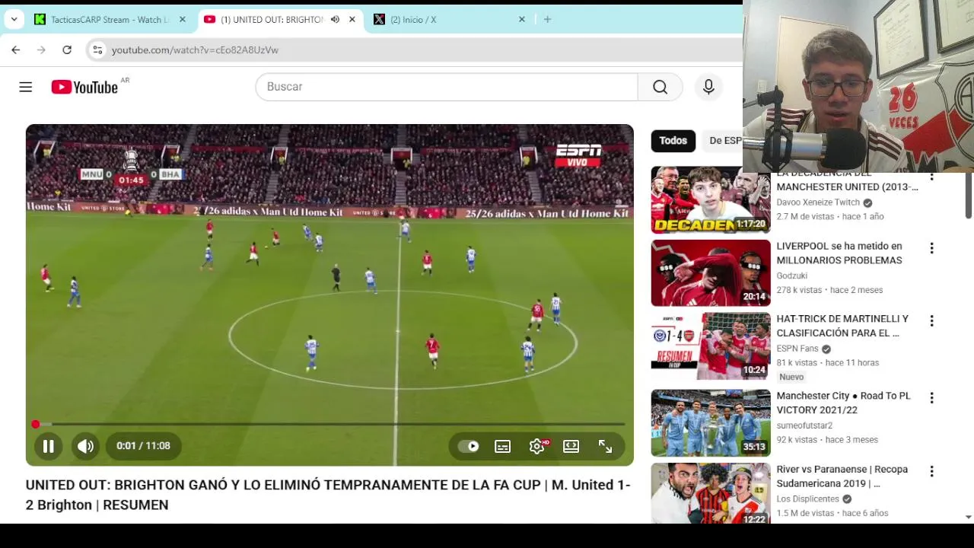This screenshot has height=548, width=974.
Task: Open River vs Paranaense thumbnail
Action: pos(711,493)
